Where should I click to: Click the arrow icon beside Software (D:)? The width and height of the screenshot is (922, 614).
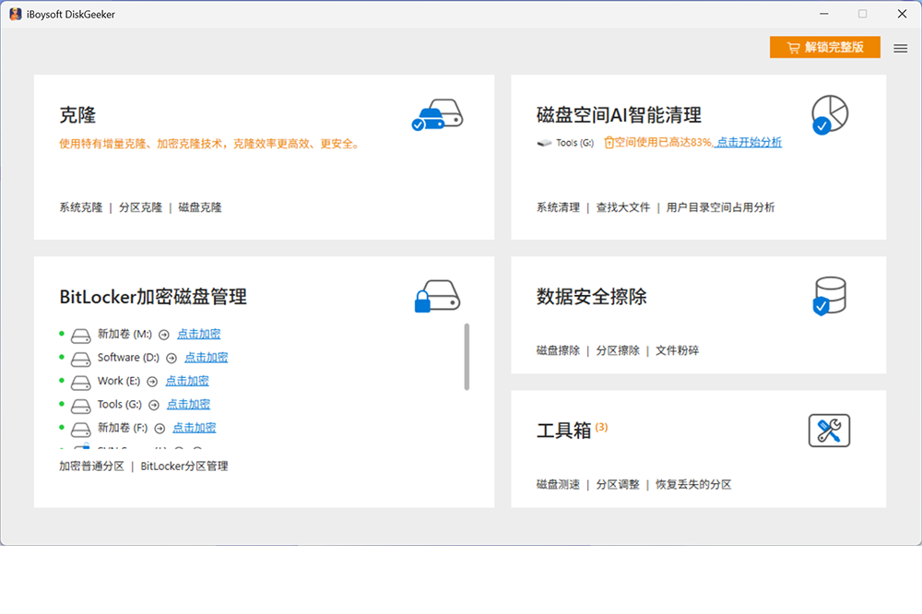(171, 358)
